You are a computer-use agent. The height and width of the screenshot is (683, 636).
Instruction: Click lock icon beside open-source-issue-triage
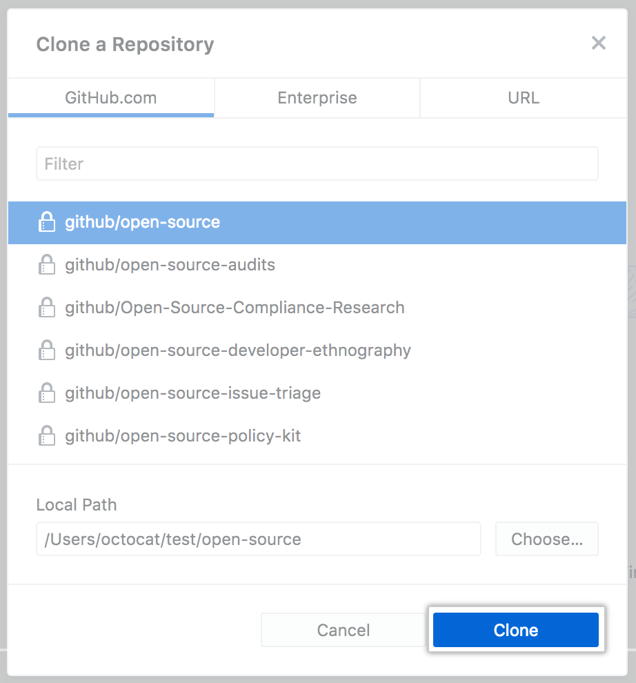(46, 393)
